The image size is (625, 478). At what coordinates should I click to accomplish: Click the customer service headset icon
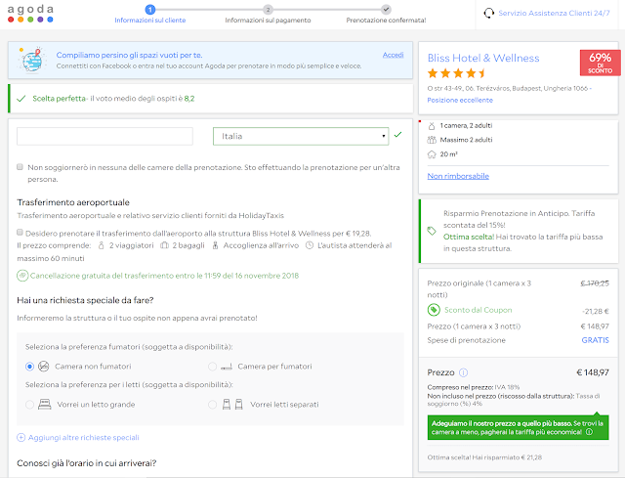488,13
